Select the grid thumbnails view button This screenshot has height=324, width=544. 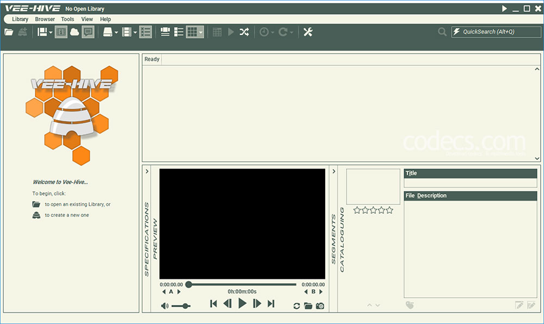click(x=192, y=32)
